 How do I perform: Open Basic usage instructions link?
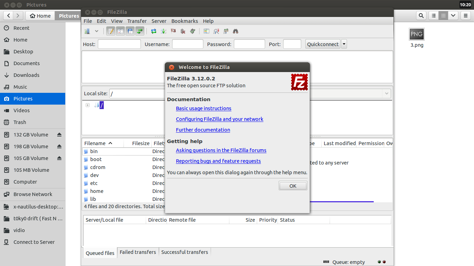point(204,108)
